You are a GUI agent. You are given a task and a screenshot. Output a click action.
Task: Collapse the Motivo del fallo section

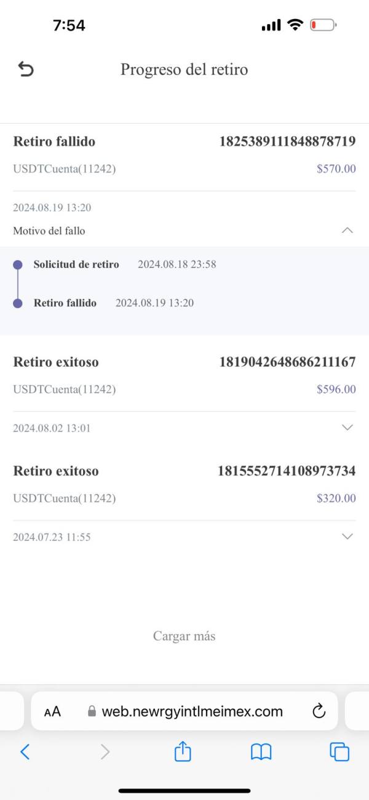[347, 231]
